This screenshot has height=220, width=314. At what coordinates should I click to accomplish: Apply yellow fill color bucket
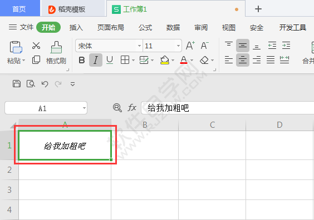[x=165, y=60]
